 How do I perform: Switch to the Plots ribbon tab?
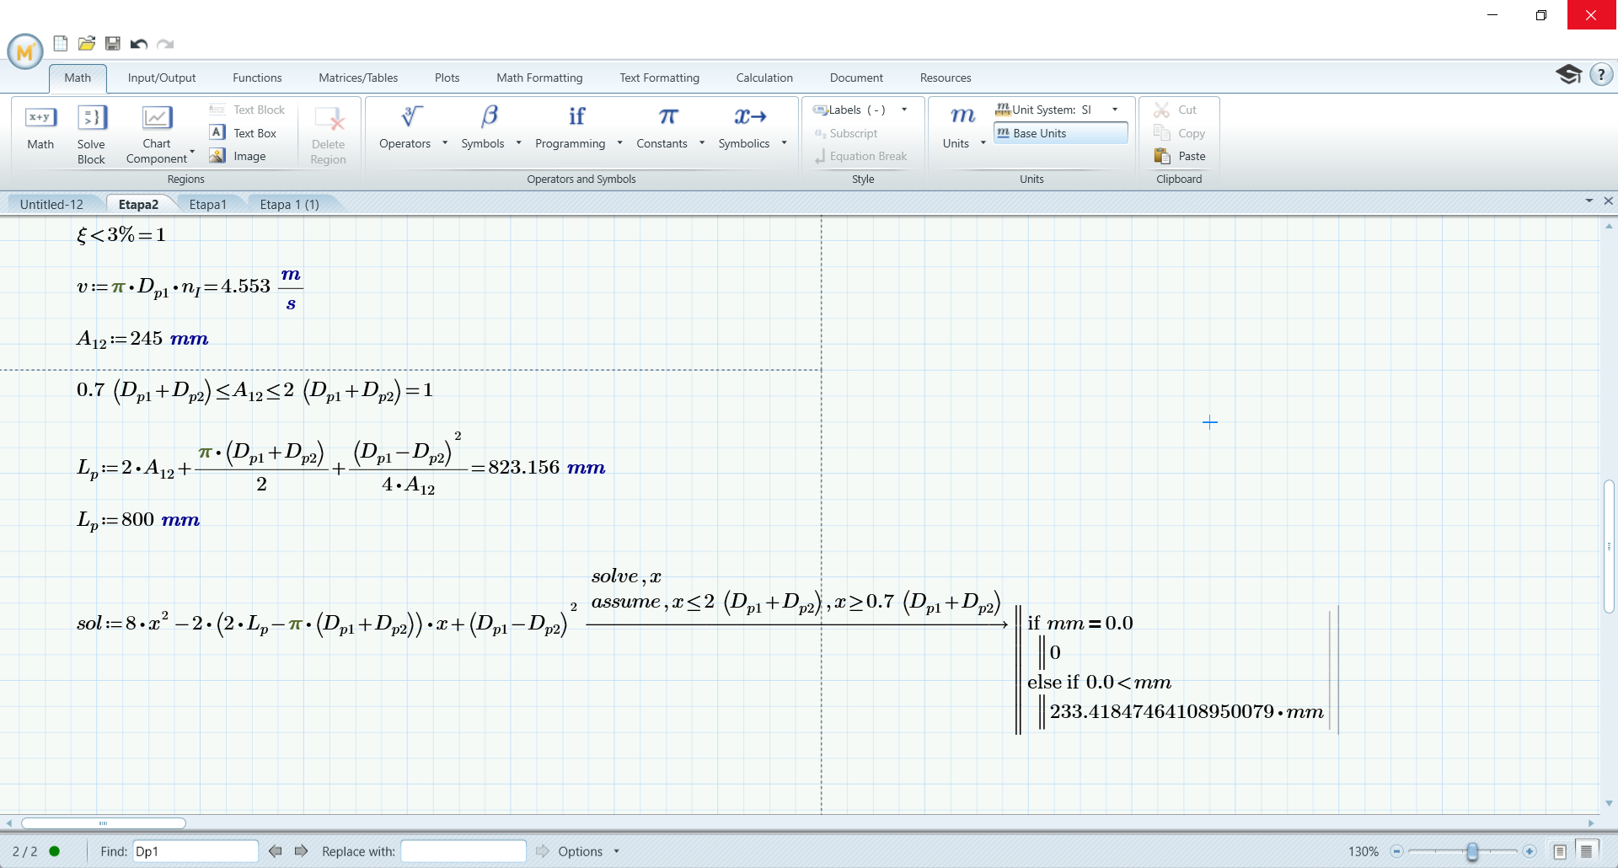pos(447,78)
